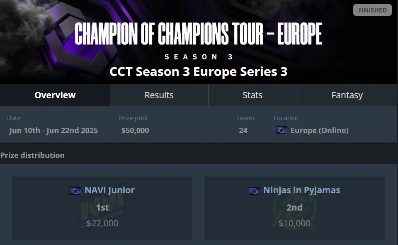Click the Prize distribution heading
Image resolution: width=398 pixels, height=245 pixels.
point(32,155)
